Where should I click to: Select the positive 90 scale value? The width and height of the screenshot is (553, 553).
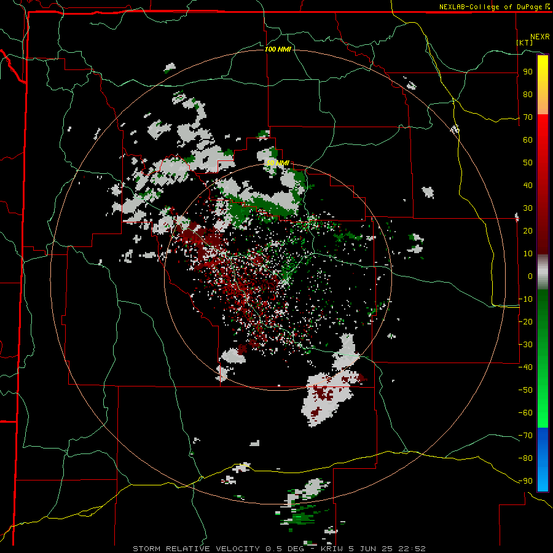pos(528,72)
